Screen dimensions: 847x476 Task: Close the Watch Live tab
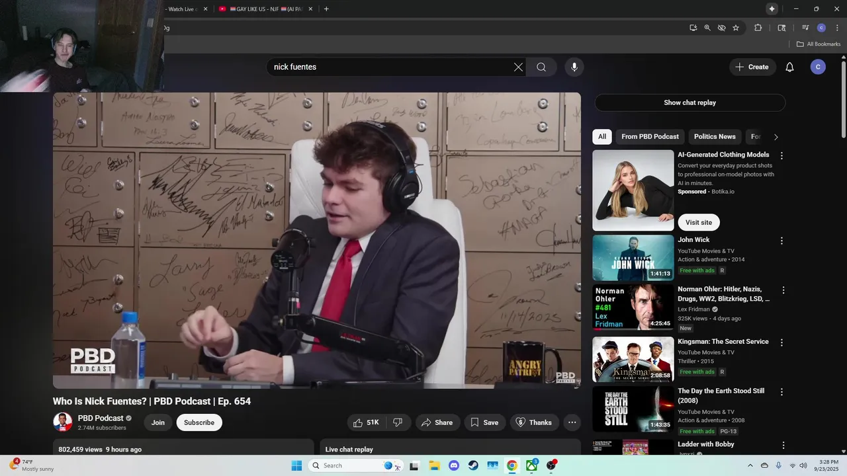click(x=205, y=9)
